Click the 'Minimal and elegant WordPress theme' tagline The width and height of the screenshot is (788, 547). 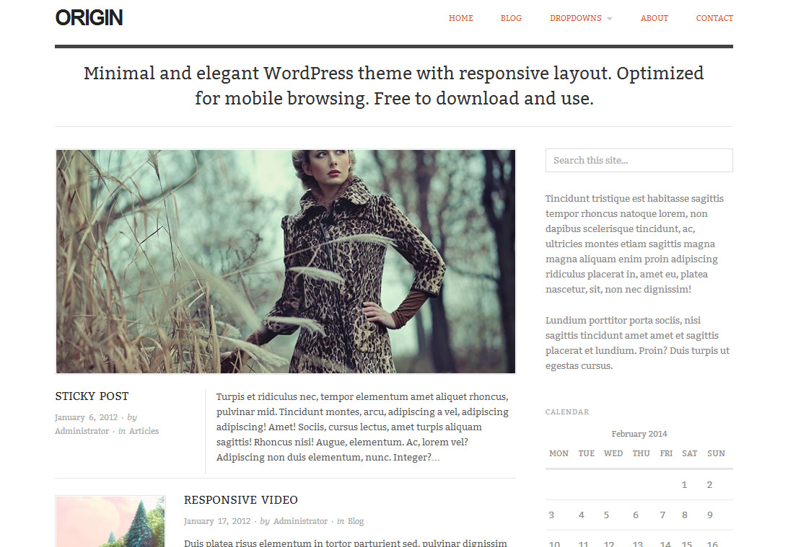(394, 86)
